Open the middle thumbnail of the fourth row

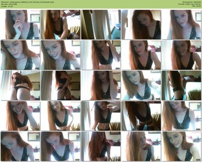coord(101,116)
